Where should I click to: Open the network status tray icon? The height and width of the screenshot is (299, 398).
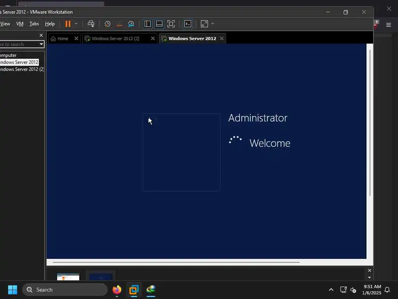point(344,290)
